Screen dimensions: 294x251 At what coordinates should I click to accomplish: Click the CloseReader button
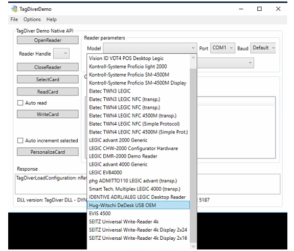click(48, 67)
